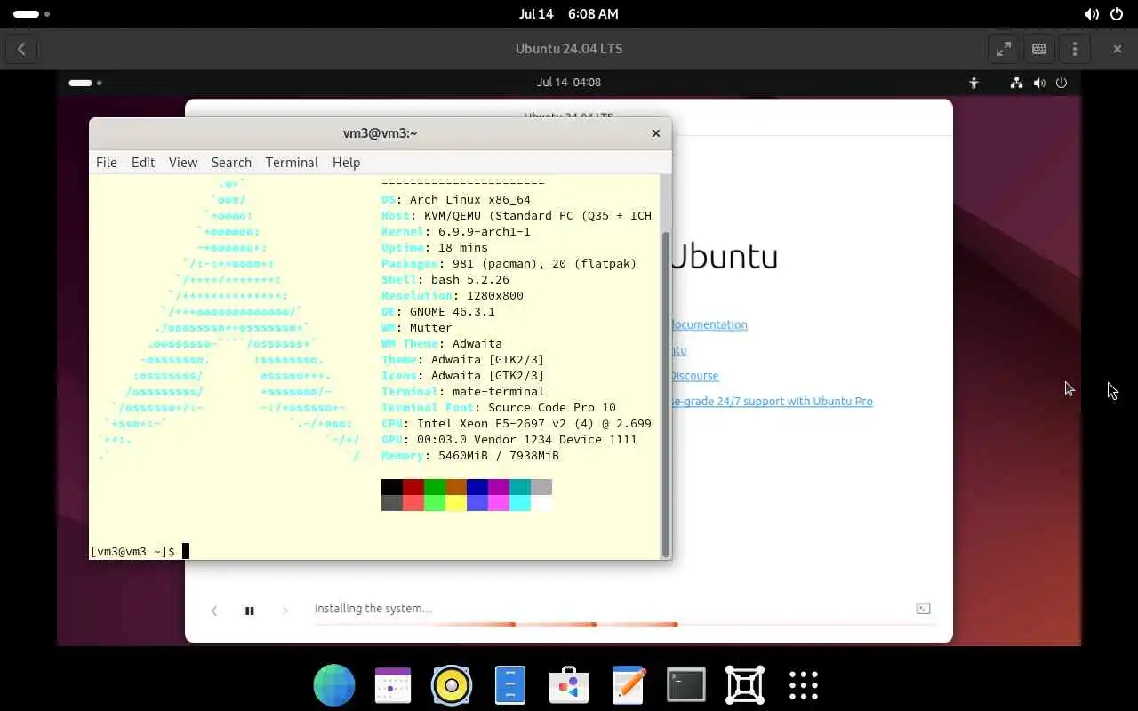This screenshot has width=1138, height=711.
Task: Click the terminal's vertical scrollbar
Action: 666,394
